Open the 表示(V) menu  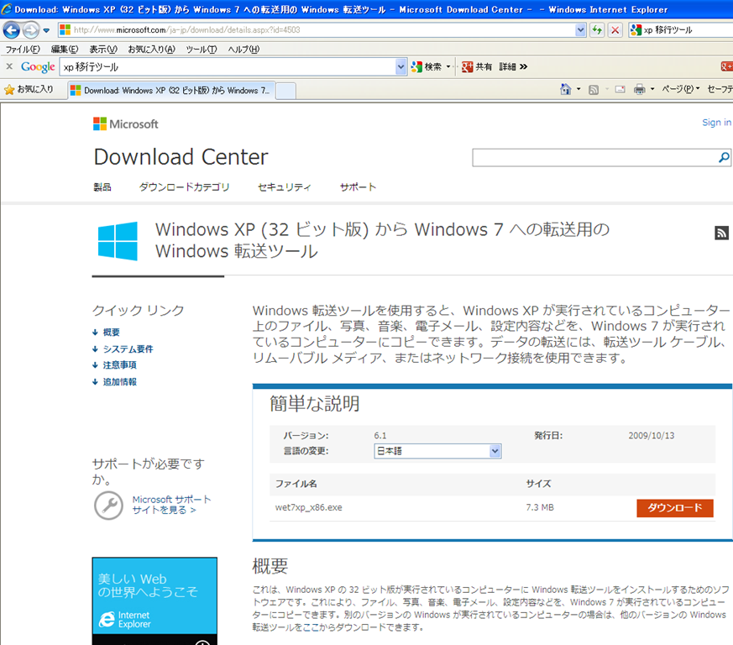coord(103,49)
